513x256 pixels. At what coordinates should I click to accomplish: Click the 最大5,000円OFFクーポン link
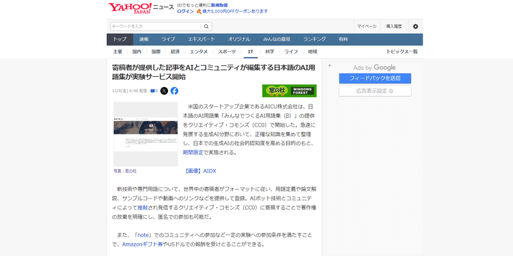point(235,11)
